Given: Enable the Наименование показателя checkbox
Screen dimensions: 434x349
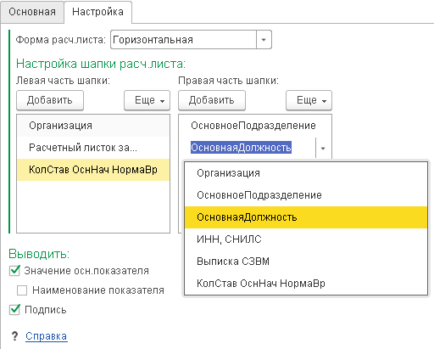Looking at the screenshot, I should click(x=22, y=290).
